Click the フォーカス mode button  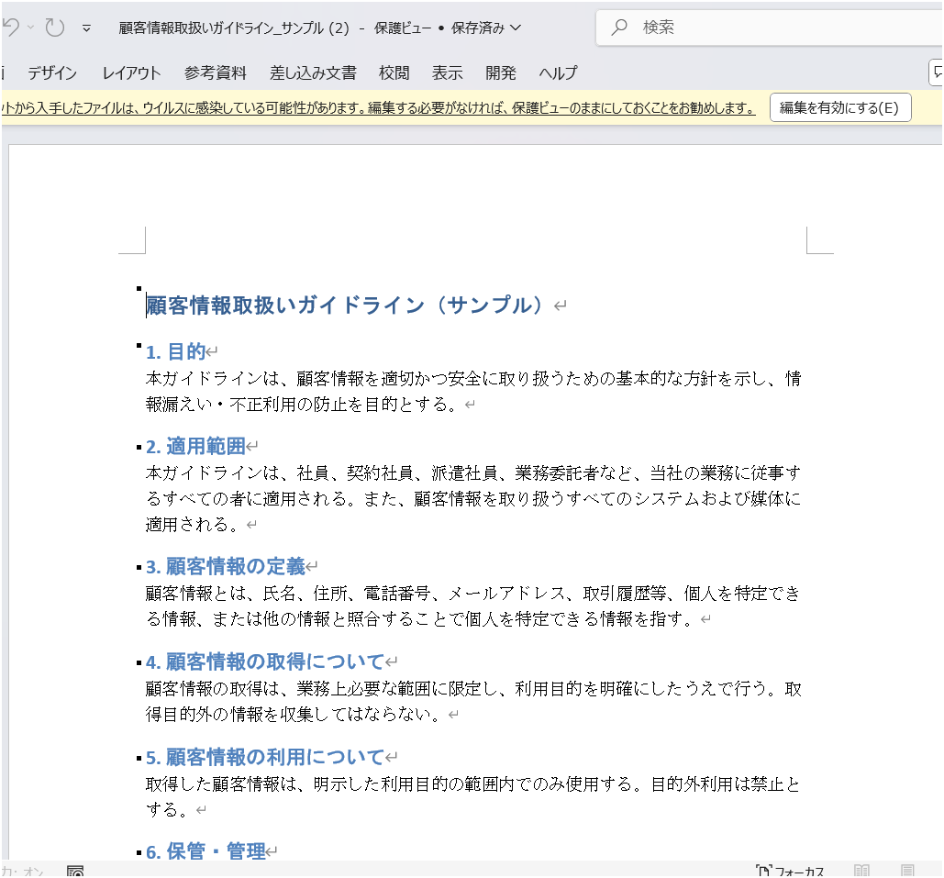coord(790,872)
